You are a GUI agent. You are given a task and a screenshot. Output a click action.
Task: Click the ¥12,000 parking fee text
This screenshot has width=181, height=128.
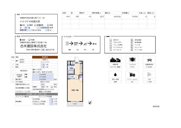pos(149,67)
